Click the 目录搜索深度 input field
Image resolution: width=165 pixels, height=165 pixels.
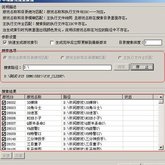[x=153, y=43]
